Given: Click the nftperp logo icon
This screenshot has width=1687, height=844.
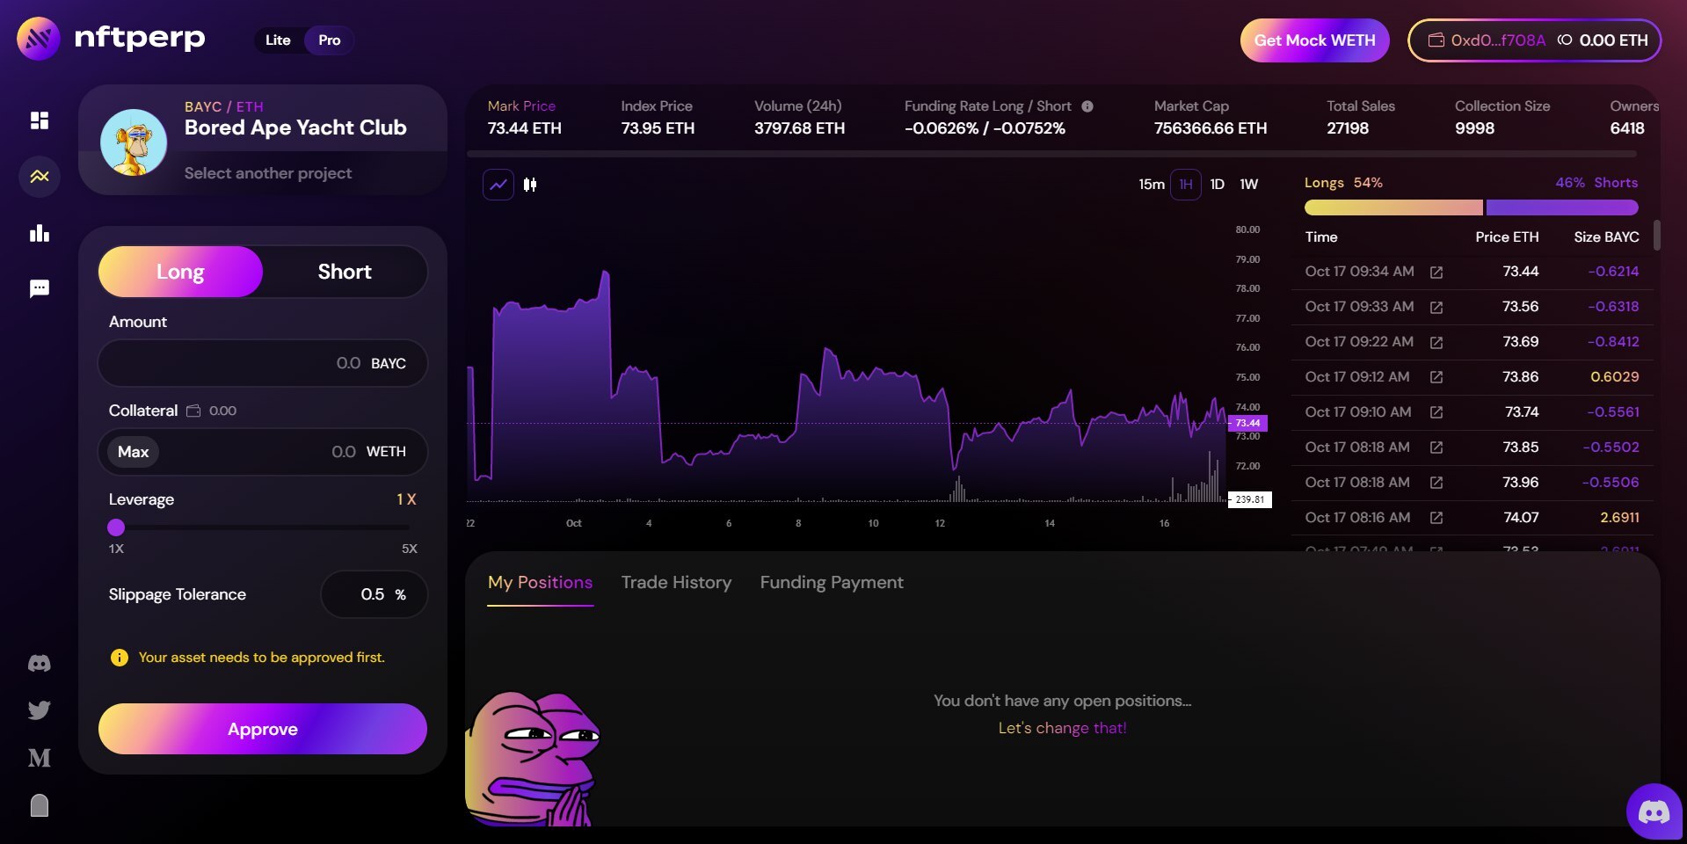Looking at the screenshot, I should click(x=38, y=39).
